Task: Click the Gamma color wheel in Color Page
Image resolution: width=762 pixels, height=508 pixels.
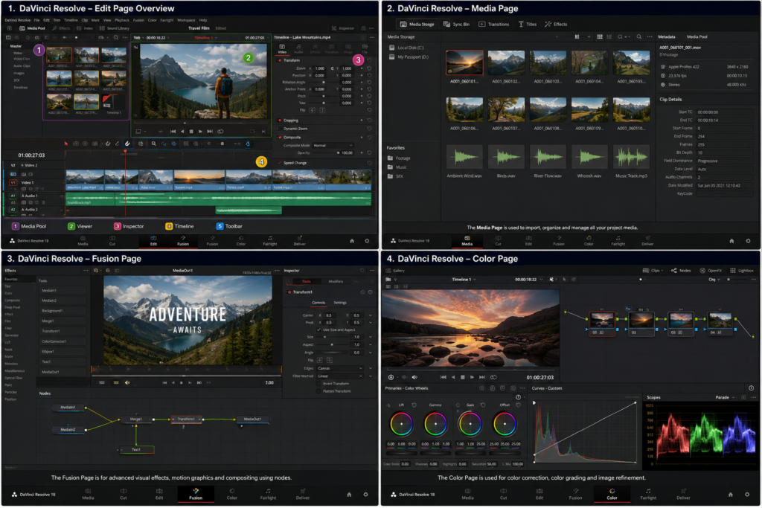Action: (x=435, y=424)
